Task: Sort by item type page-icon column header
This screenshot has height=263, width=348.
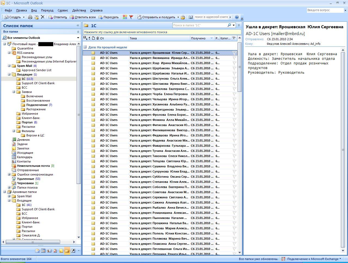Action: coord(93,38)
